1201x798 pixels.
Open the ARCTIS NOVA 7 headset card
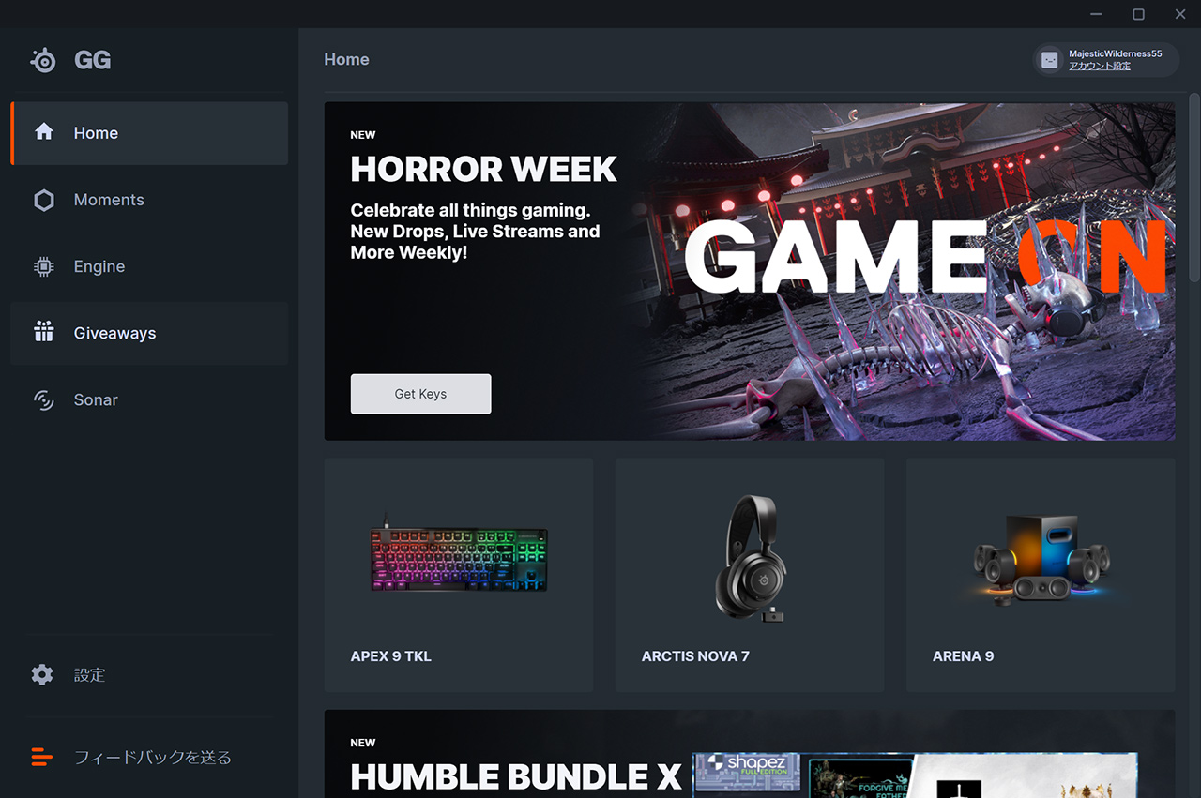pyautogui.click(x=750, y=575)
